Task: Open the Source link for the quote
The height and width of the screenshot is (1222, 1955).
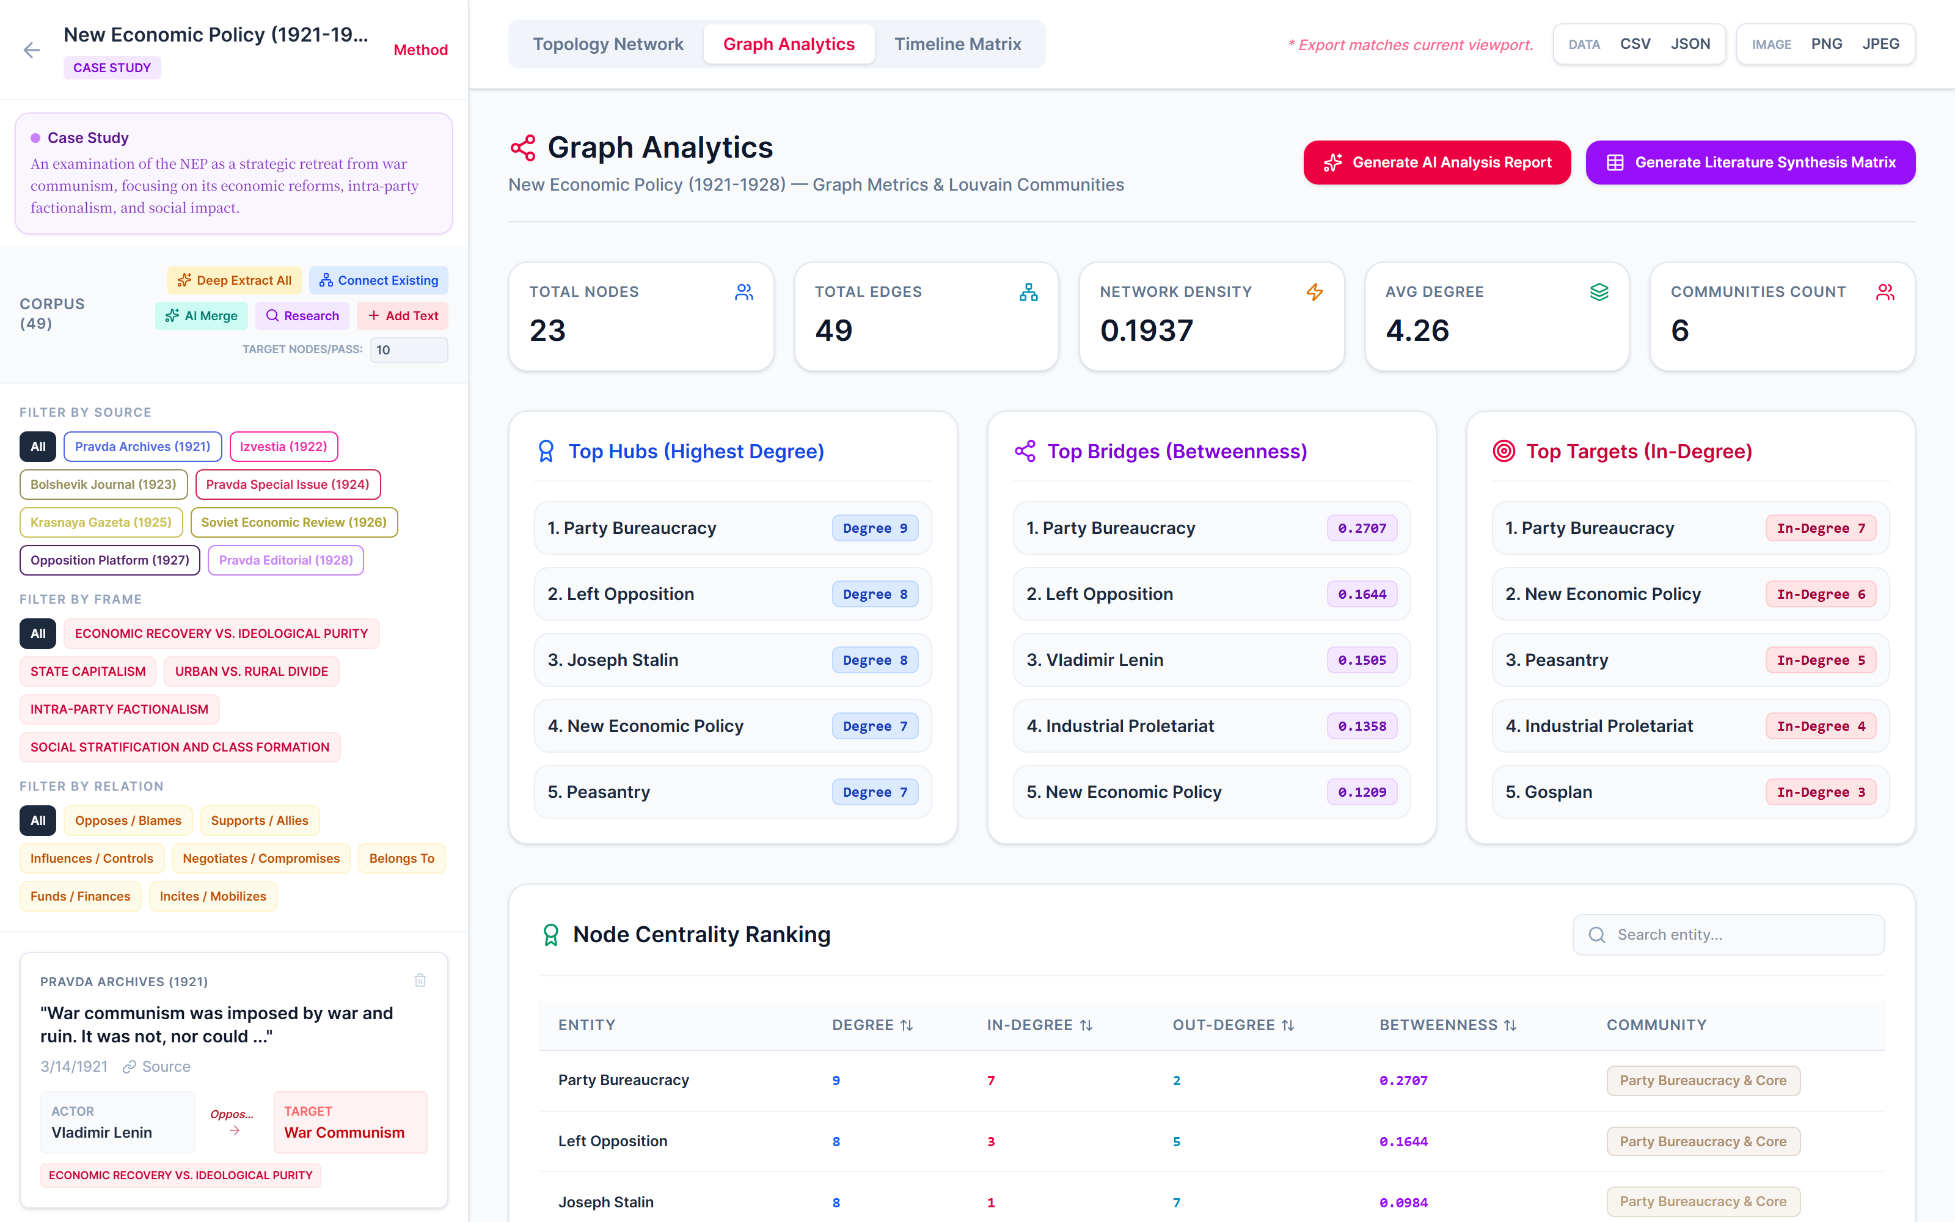Action: click(157, 1067)
